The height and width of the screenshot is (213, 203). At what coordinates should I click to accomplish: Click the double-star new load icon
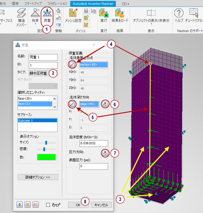click(36, 205)
